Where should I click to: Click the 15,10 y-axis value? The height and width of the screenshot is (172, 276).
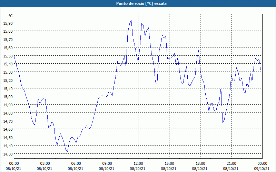[x=8, y=89]
